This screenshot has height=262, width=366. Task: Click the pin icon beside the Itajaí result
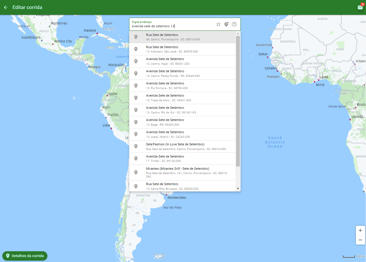136,62
